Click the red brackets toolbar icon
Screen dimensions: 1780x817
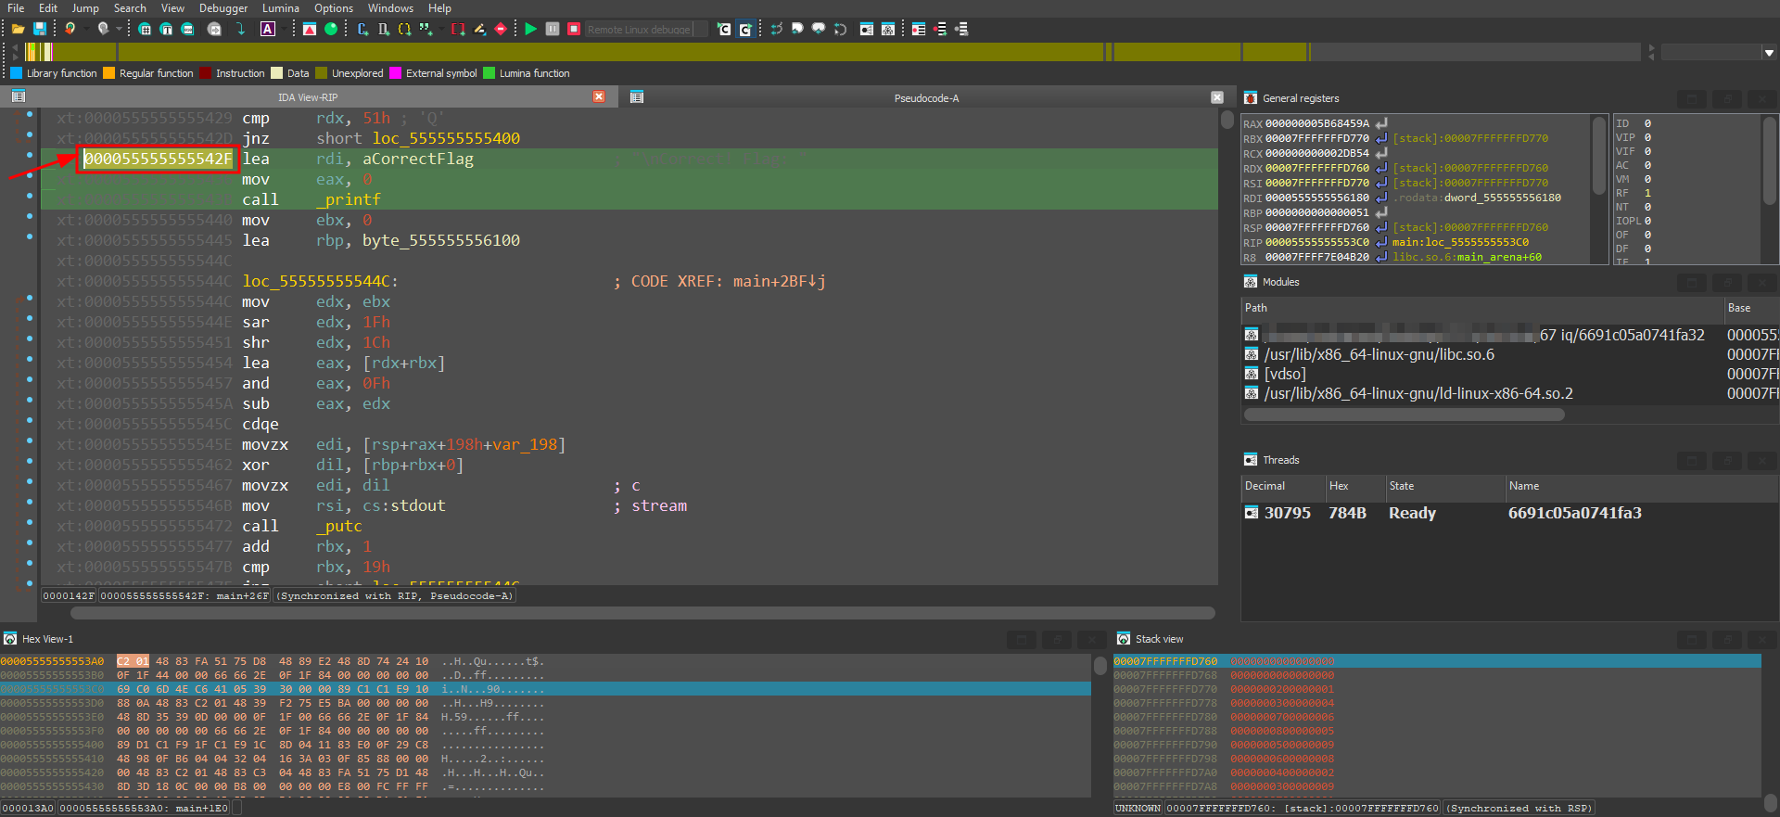click(458, 29)
